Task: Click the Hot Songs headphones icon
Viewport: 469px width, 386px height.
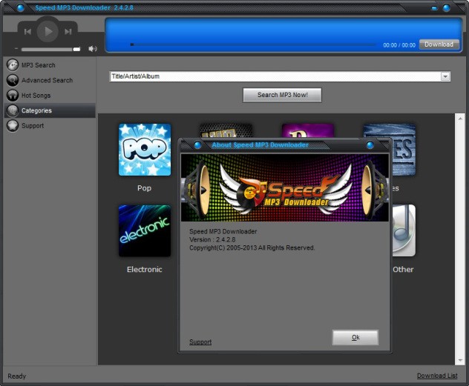Action: 13,96
